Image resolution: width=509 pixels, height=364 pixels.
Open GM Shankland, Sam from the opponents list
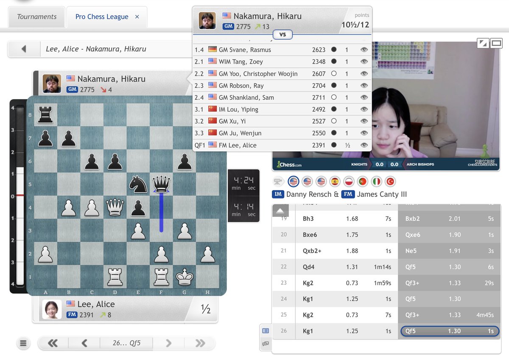246,97
